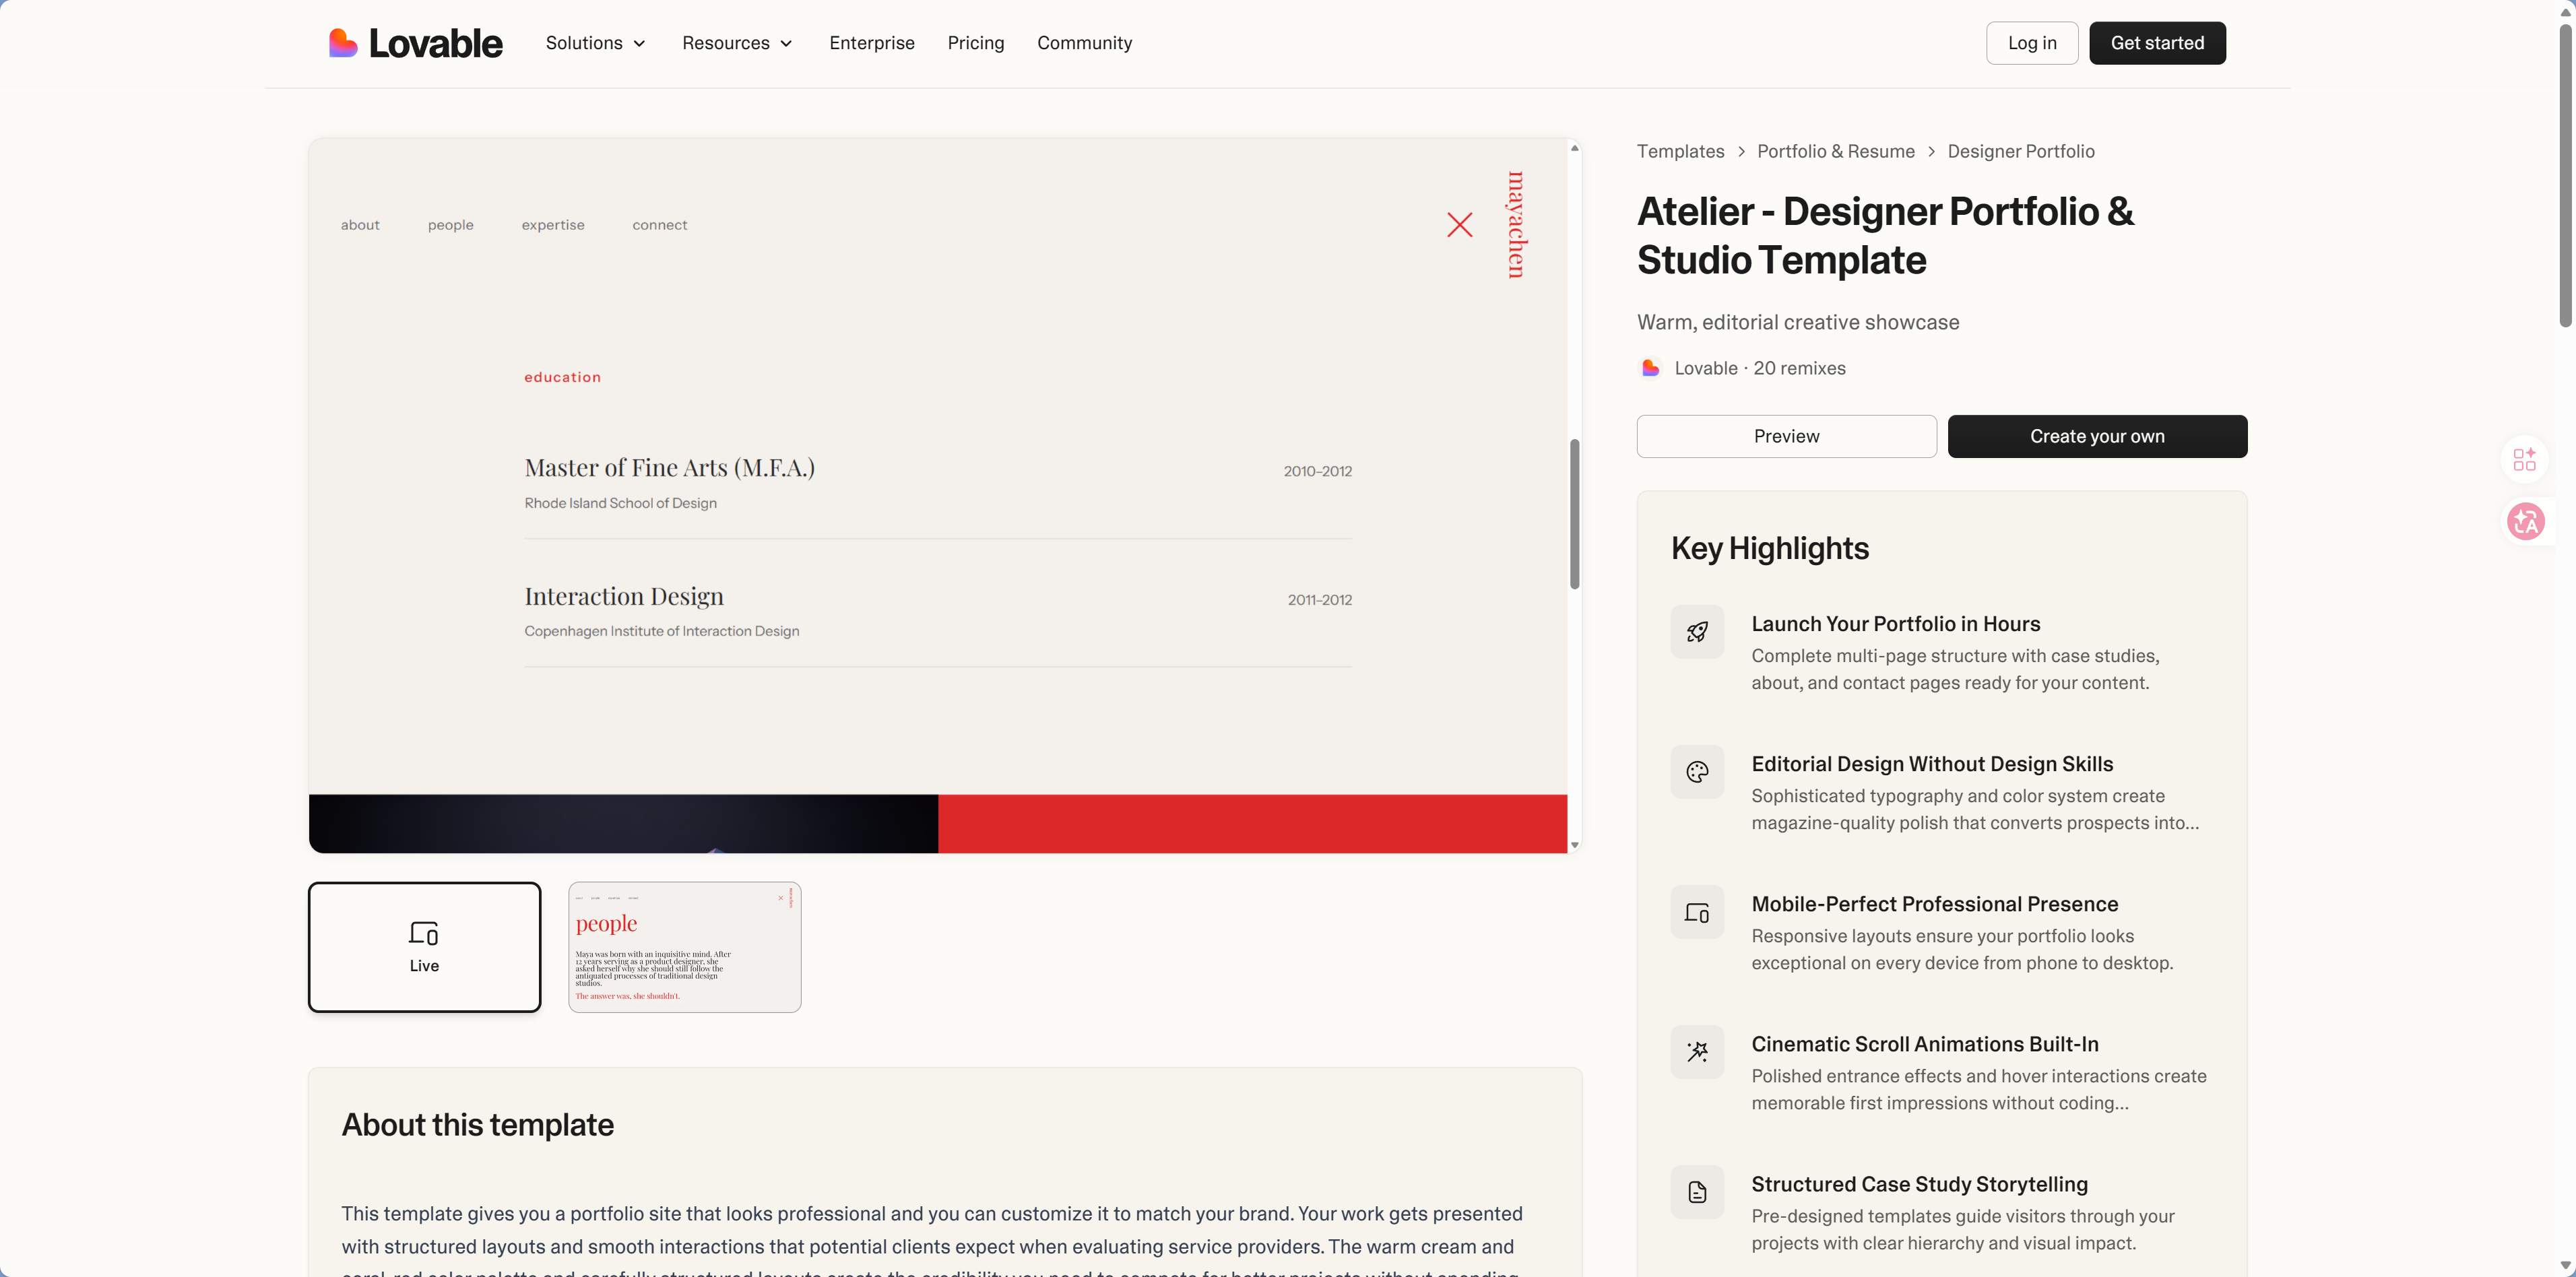Expand the Resources dropdown menu
This screenshot has width=2576, height=1277.
737,43
